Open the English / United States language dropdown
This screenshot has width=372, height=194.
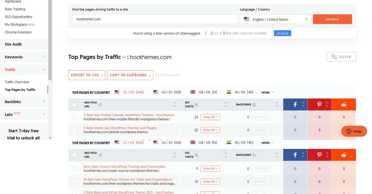pos(275,19)
